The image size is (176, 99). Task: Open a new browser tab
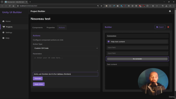click(30, 2)
